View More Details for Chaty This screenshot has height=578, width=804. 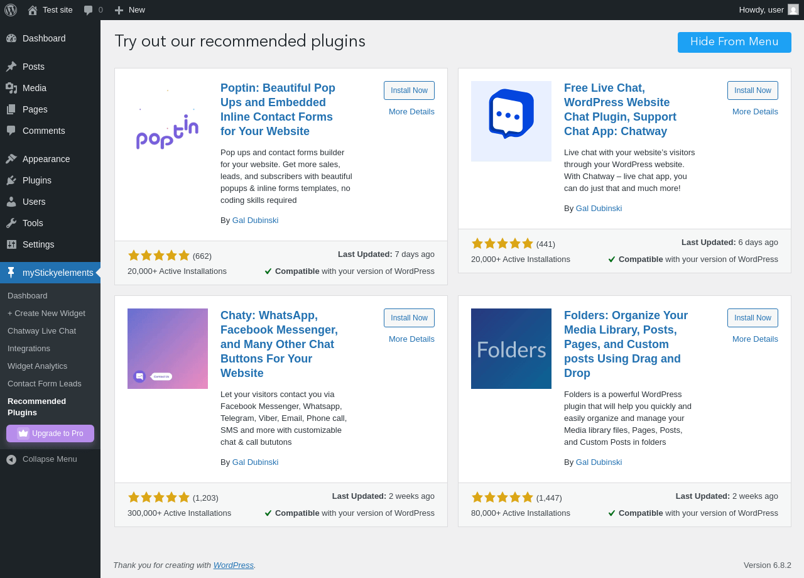411,339
